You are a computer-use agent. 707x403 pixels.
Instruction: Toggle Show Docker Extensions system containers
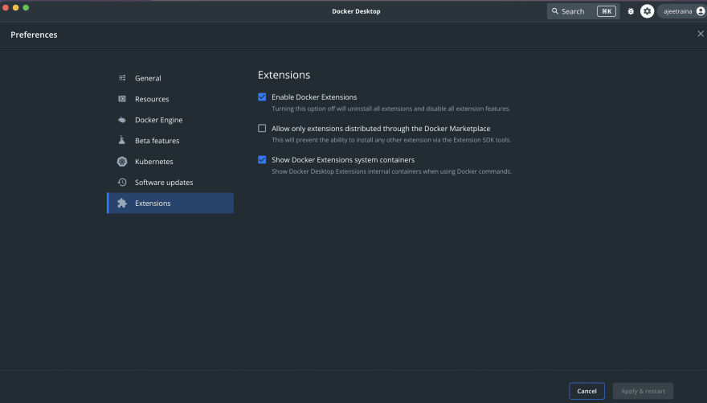coord(262,160)
